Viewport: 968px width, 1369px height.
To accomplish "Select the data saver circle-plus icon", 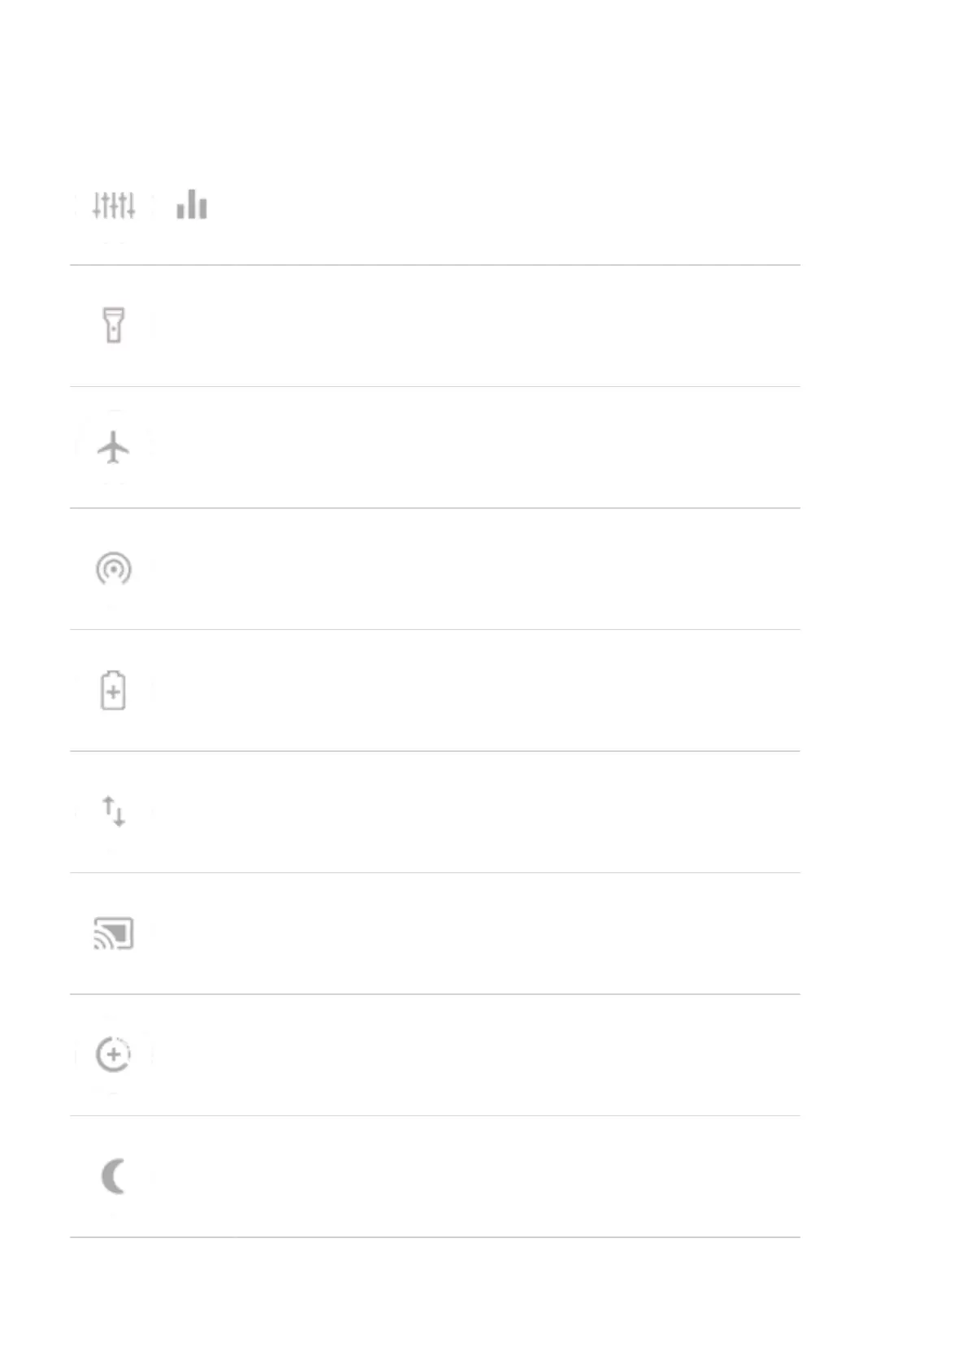I will click(114, 1055).
